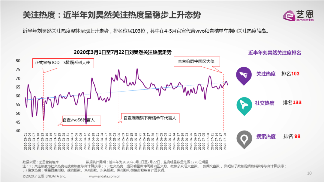
Task: Click the page number 10
Action: 309,173
